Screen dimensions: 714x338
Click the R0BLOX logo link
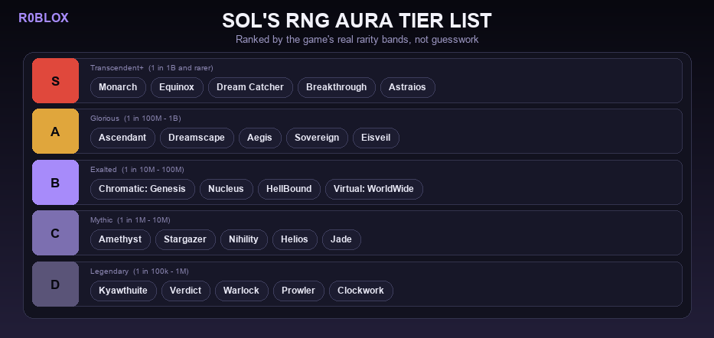[x=44, y=18]
